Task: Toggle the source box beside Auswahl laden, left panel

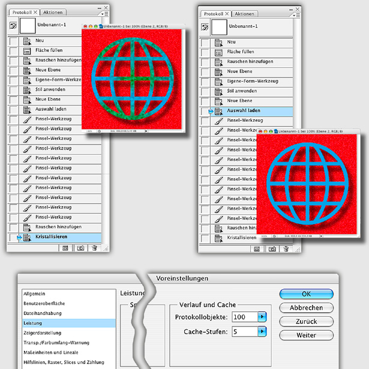Action: click(x=13, y=110)
